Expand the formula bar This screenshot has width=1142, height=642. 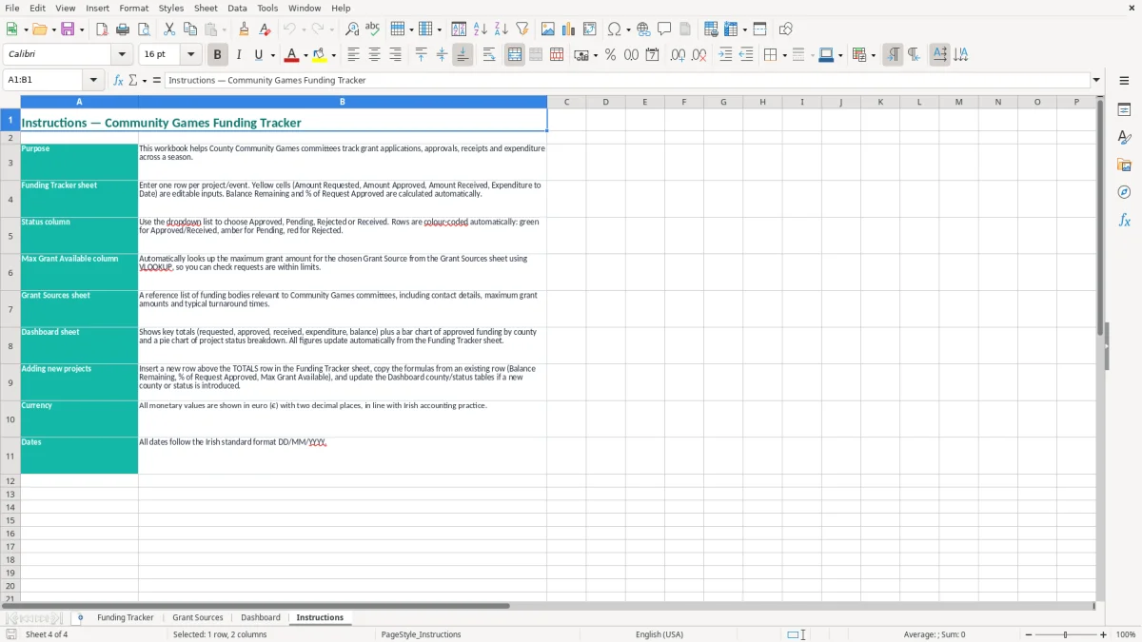click(1096, 81)
